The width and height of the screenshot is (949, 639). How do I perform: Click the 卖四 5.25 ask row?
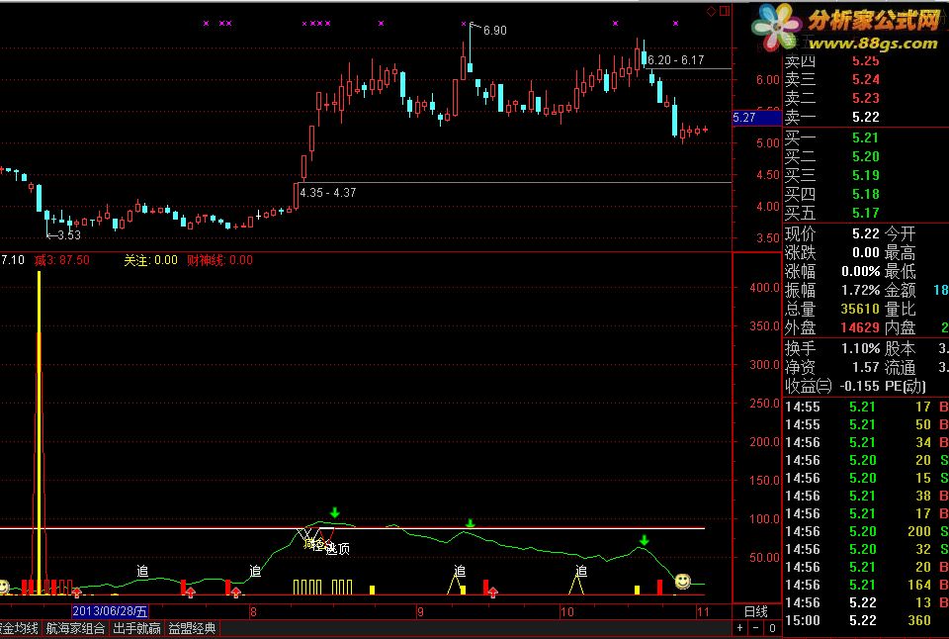(x=831, y=60)
